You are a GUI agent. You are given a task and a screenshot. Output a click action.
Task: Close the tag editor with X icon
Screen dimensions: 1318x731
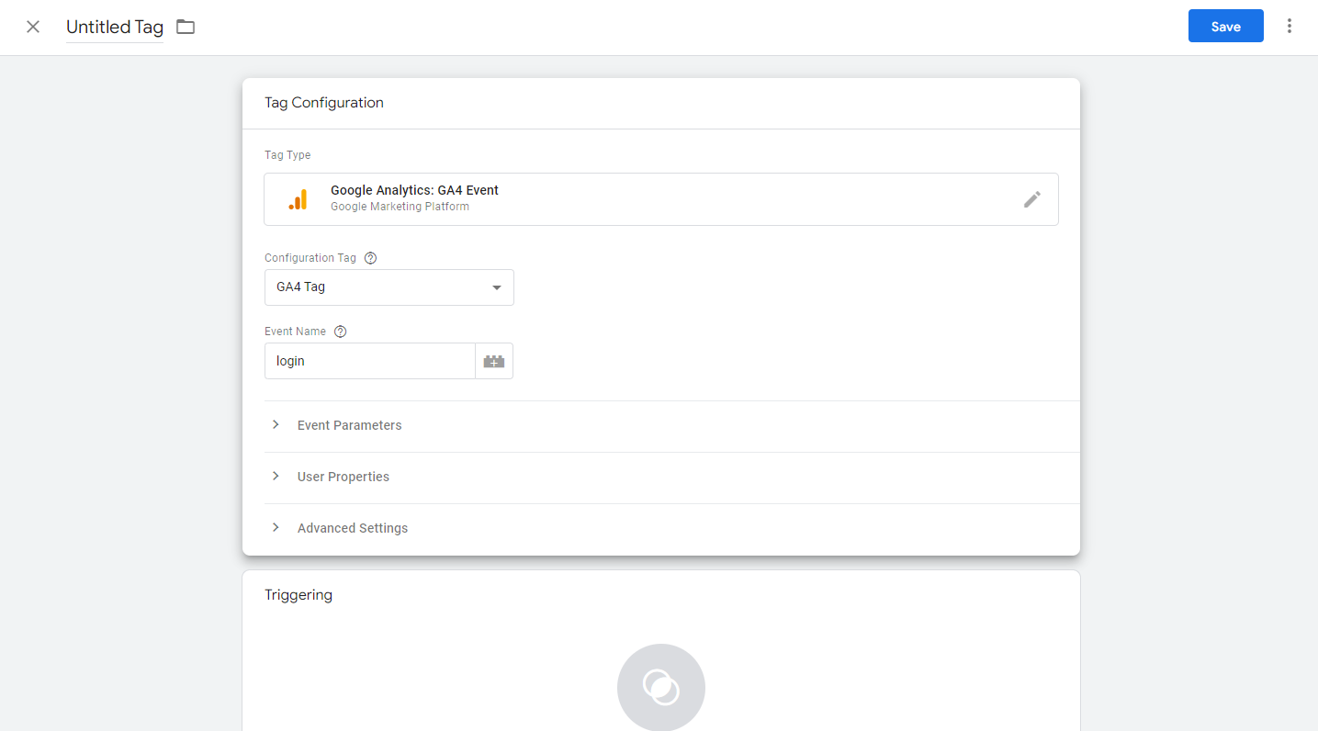[33, 27]
